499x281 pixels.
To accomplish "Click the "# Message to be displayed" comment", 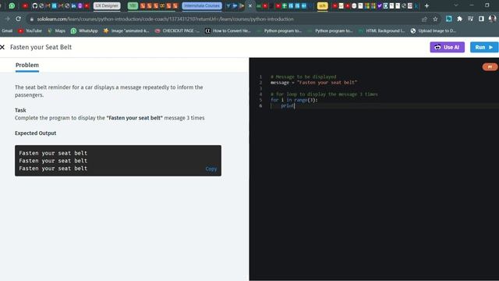I will tap(303, 76).
